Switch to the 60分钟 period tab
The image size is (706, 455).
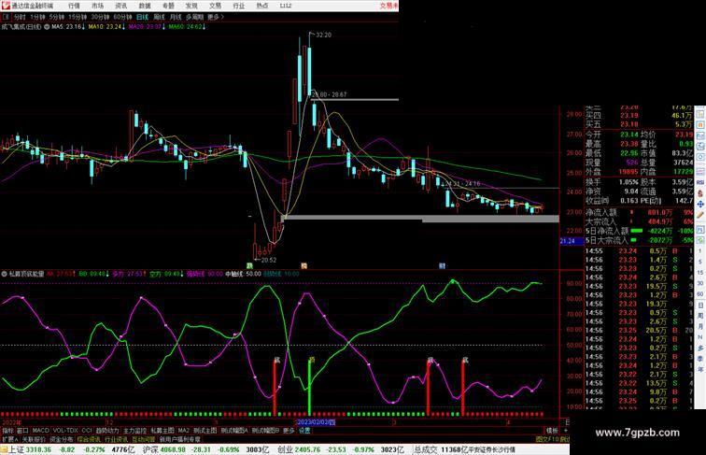pyautogui.click(x=122, y=17)
